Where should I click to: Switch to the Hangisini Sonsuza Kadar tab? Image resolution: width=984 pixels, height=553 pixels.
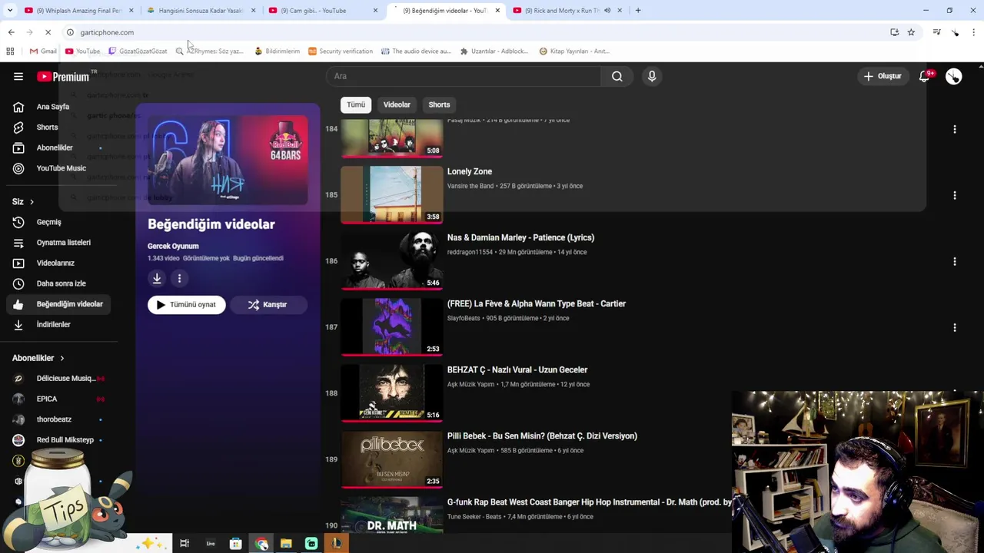201,11
